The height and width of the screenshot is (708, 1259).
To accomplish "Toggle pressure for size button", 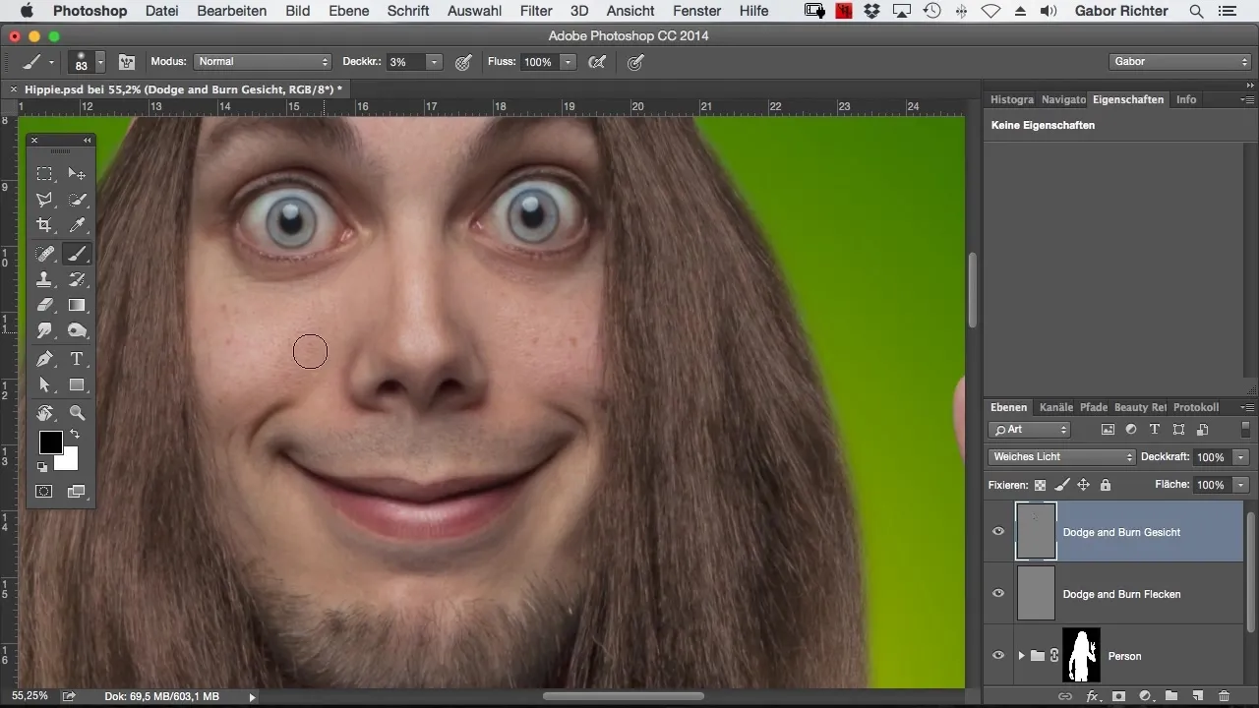I will click(x=635, y=62).
